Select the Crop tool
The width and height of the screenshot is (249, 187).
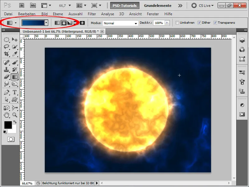point(6,54)
